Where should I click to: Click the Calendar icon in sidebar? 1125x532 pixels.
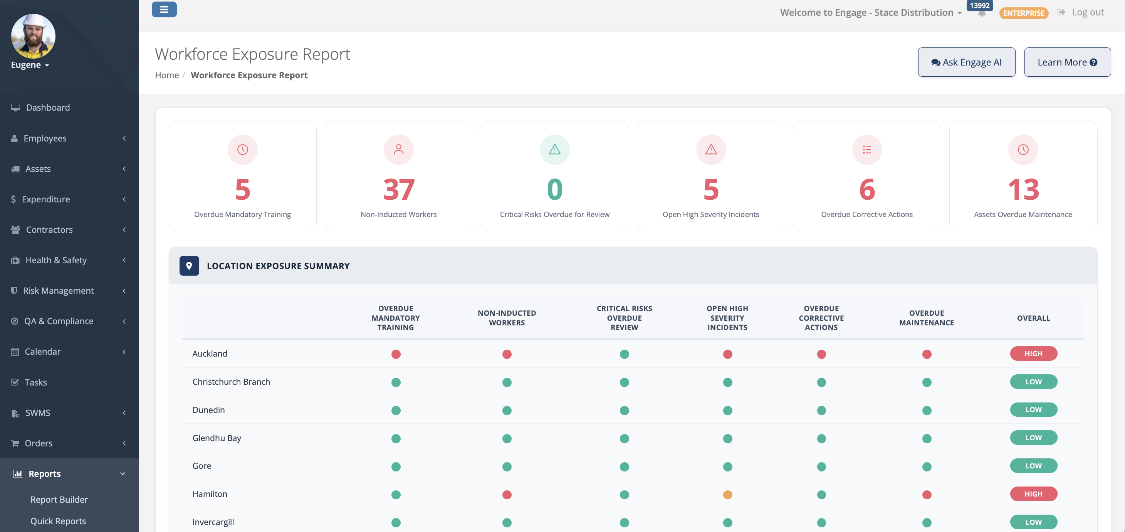tap(15, 352)
